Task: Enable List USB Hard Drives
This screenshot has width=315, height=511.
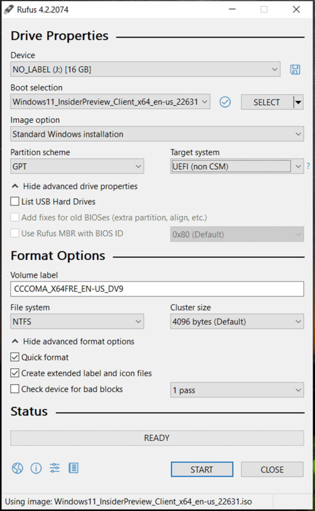Action: [x=14, y=201]
